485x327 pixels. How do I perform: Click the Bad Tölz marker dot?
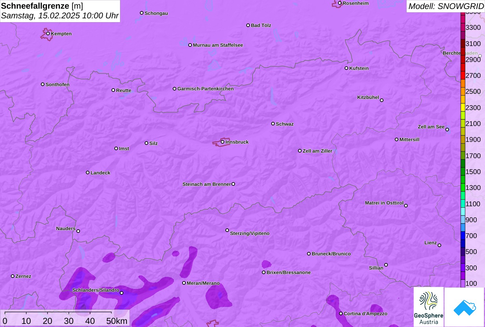[248, 25]
